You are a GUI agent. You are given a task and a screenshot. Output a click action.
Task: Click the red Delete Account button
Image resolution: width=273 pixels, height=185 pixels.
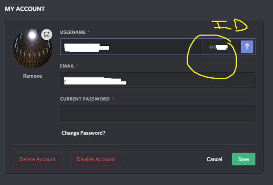[x=38, y=159]
